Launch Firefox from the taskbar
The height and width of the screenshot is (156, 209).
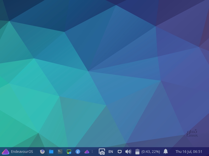click(42, 151)
